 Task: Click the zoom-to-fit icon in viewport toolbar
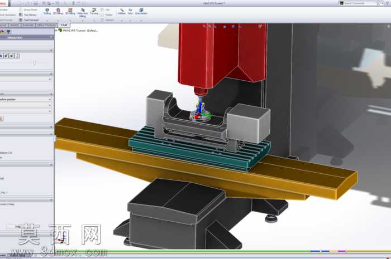[x=204, y=26]
